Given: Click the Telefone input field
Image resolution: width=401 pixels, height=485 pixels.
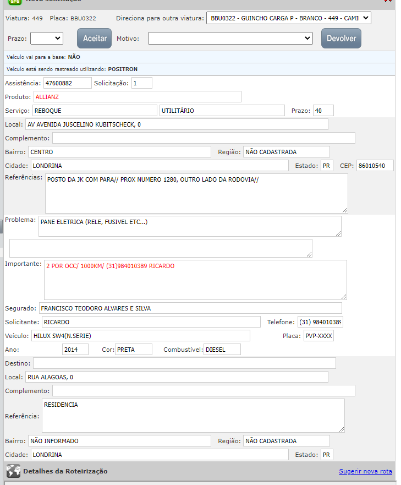Looking at the screenshot, I should 320,322.
